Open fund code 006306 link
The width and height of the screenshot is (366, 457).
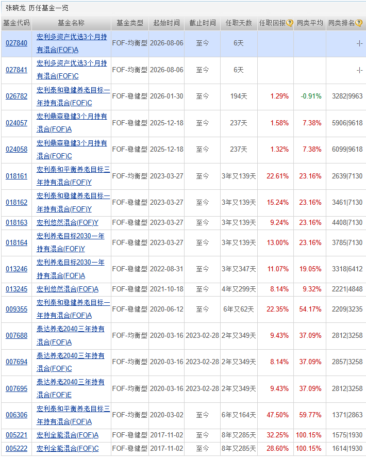click(16, 415)
